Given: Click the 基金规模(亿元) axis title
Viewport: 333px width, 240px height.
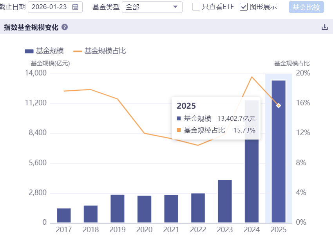Looking at the screenshot, I should 50,63.
